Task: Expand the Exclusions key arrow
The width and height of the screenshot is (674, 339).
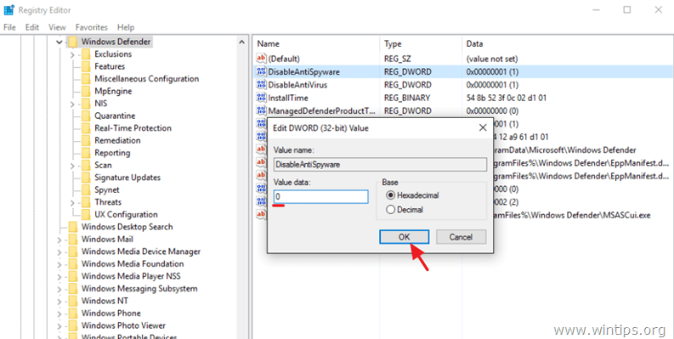Action: click(x=72, y=54)
